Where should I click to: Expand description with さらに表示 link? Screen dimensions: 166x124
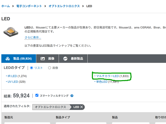33,37
